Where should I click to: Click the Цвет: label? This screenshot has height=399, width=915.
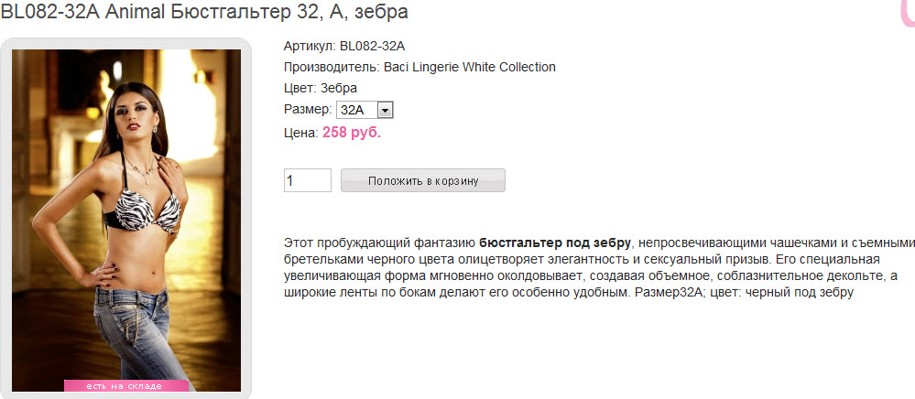point(300,89)
